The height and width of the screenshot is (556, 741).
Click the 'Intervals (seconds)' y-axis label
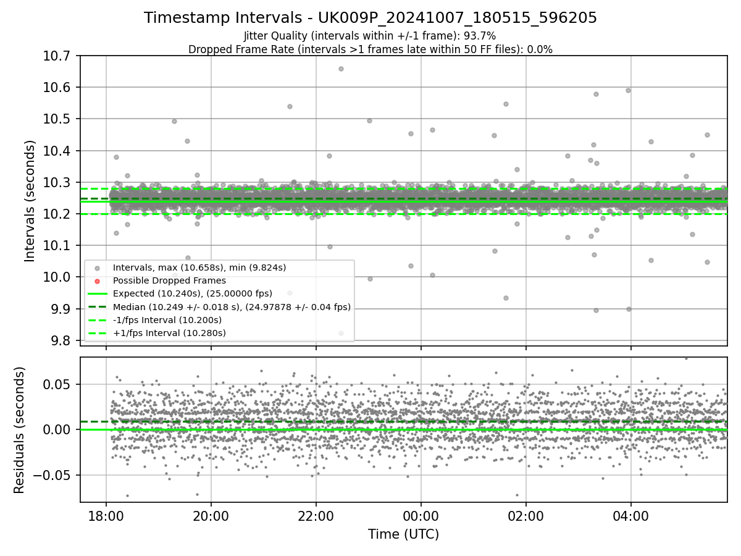click(x=30, y=200)
